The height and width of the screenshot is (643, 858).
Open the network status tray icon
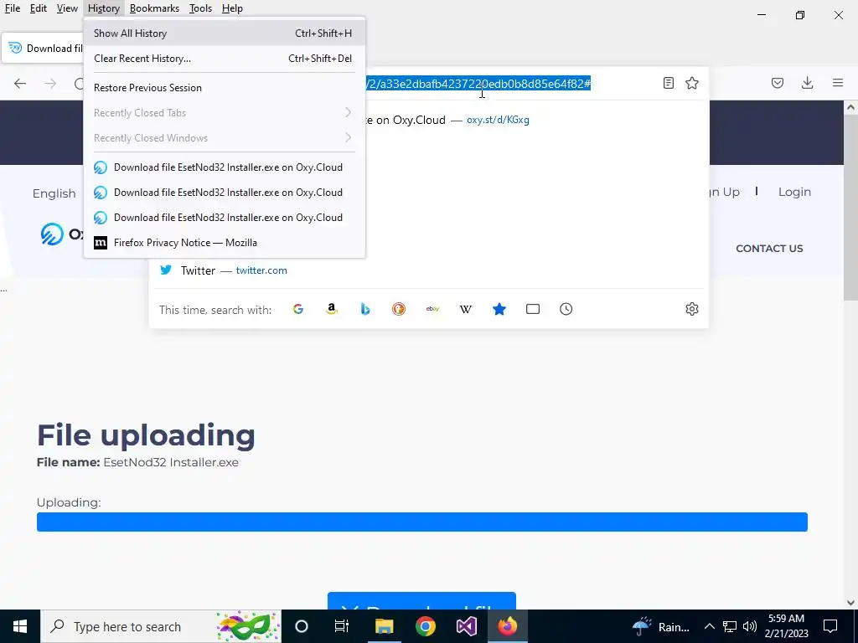[730, 626]
